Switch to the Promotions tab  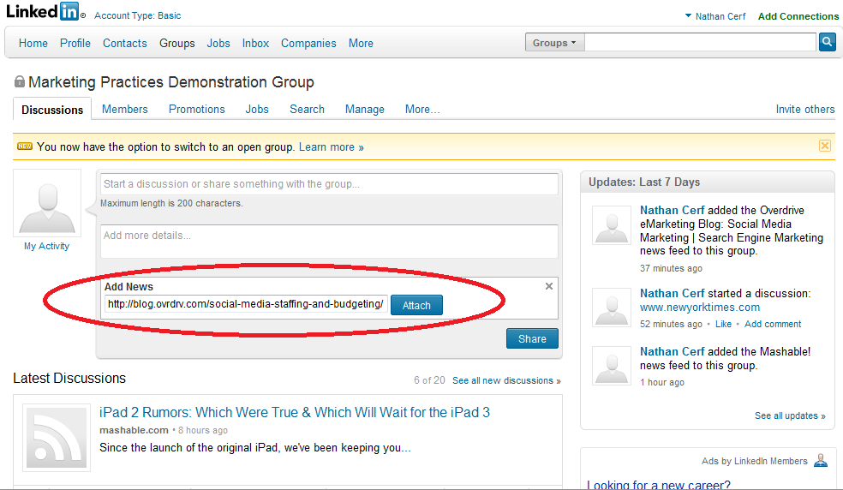pyautogui.click(x=197, y=109)
